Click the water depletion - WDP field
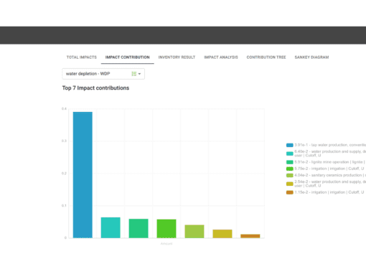Screen dimensions: 366x274 click(103, 74)
